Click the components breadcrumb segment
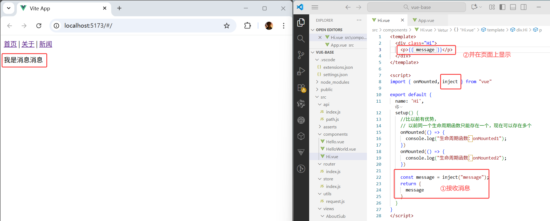Viewport: 550px width, 221px height. 395,30
